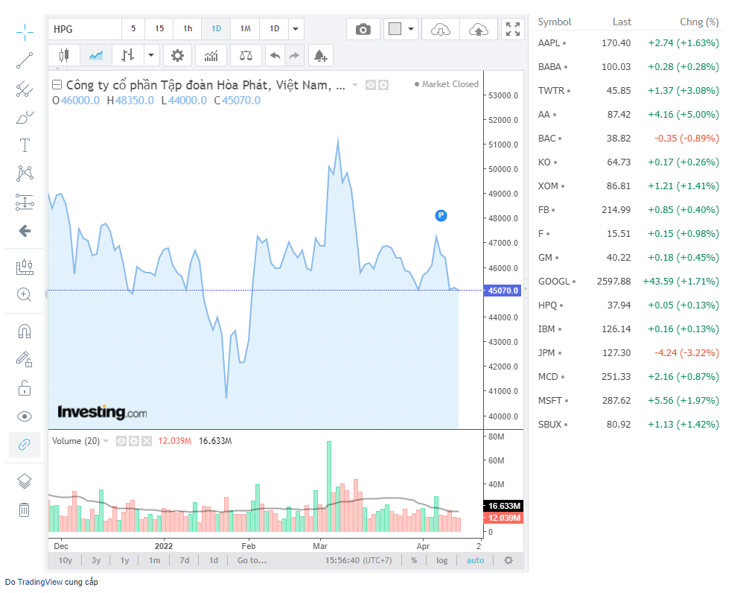
Task: Open main series settings gear in legend
Action: pyautogui.click(x=383, y=85)
